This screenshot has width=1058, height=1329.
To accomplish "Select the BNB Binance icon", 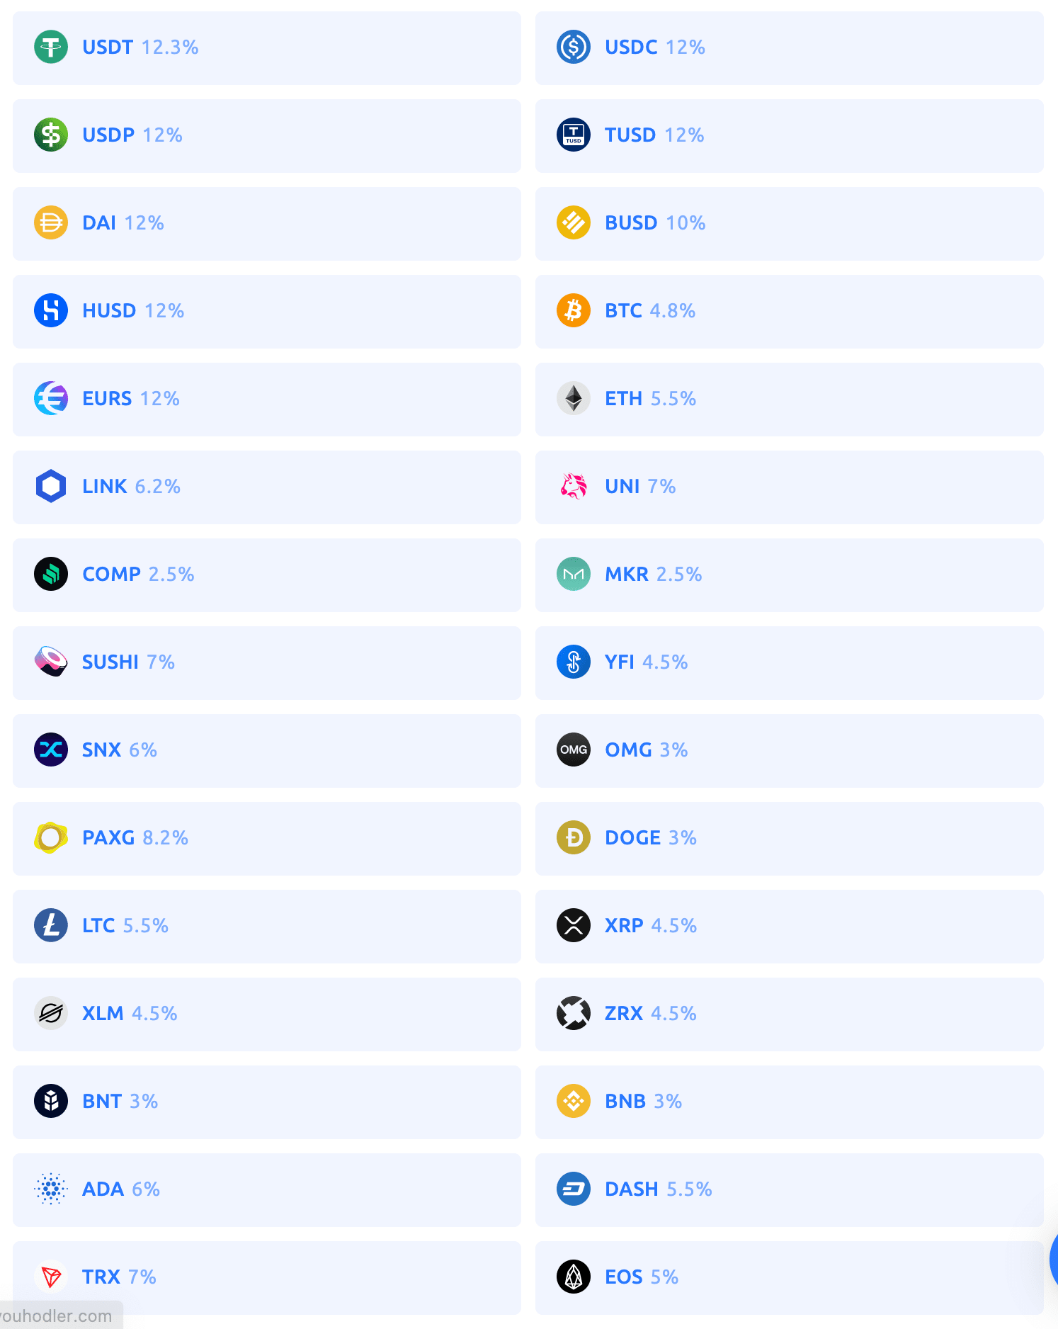I will coord(572,1101).
